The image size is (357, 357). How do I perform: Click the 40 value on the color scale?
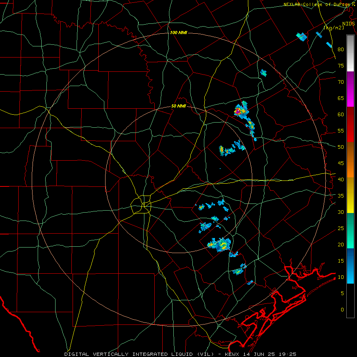click(x=341, y=179)
